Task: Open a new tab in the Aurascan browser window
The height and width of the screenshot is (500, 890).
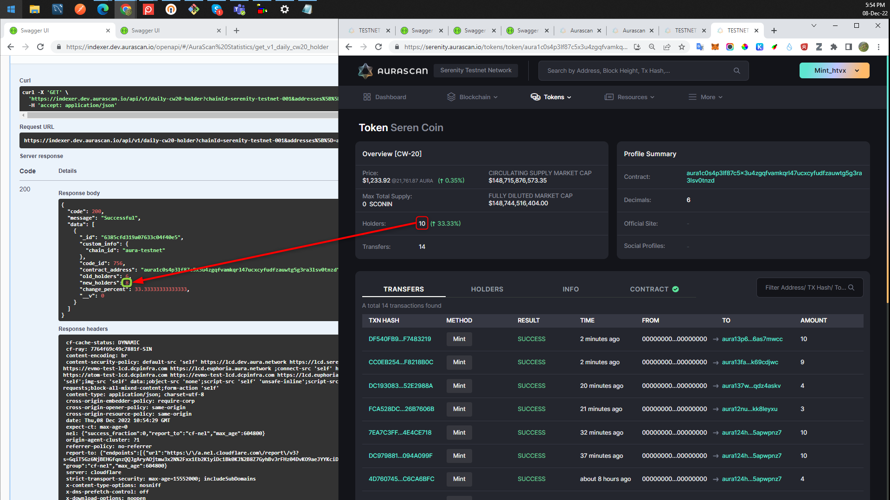Action: pyautogui.click(x=774, y=31)
